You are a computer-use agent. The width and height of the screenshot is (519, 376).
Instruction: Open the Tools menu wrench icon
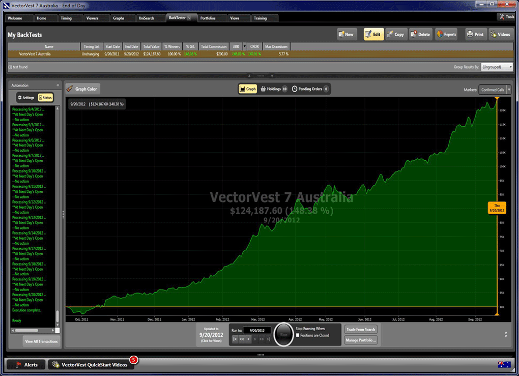point(507,17)
